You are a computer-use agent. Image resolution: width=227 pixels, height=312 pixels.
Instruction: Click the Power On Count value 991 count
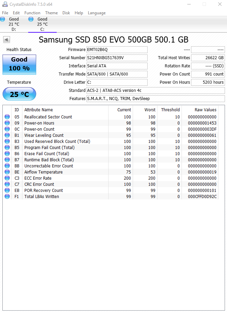[x=208, y=74]
